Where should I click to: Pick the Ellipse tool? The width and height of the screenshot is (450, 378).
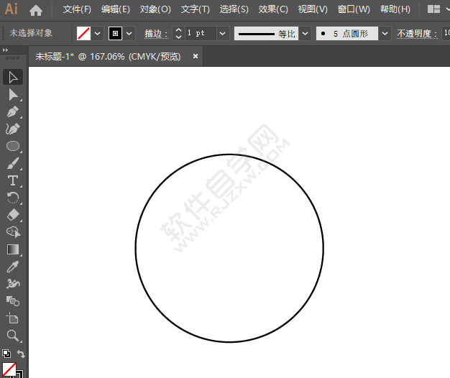click(13, 146)
